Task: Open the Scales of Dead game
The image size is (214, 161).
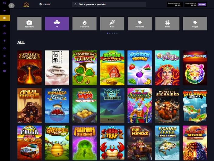Action: [x=29, y=68]
